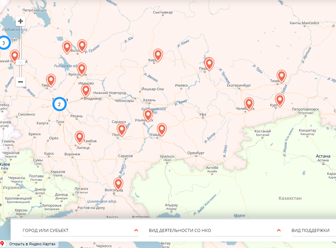336x248 pixels.
Task: Expand the cluster of 2 near Moscow
Action: pyautogui.click(x=59, y=104)
